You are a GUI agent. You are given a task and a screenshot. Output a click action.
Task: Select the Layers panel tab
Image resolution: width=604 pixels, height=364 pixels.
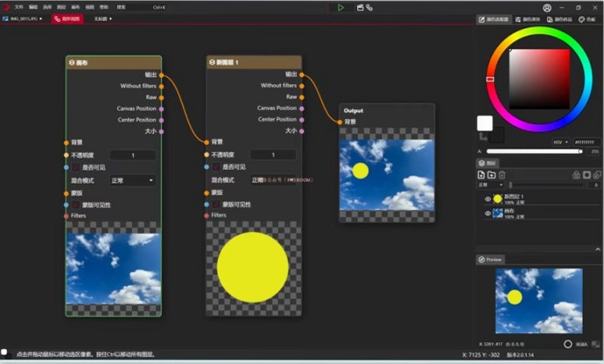tap(487, 163)
